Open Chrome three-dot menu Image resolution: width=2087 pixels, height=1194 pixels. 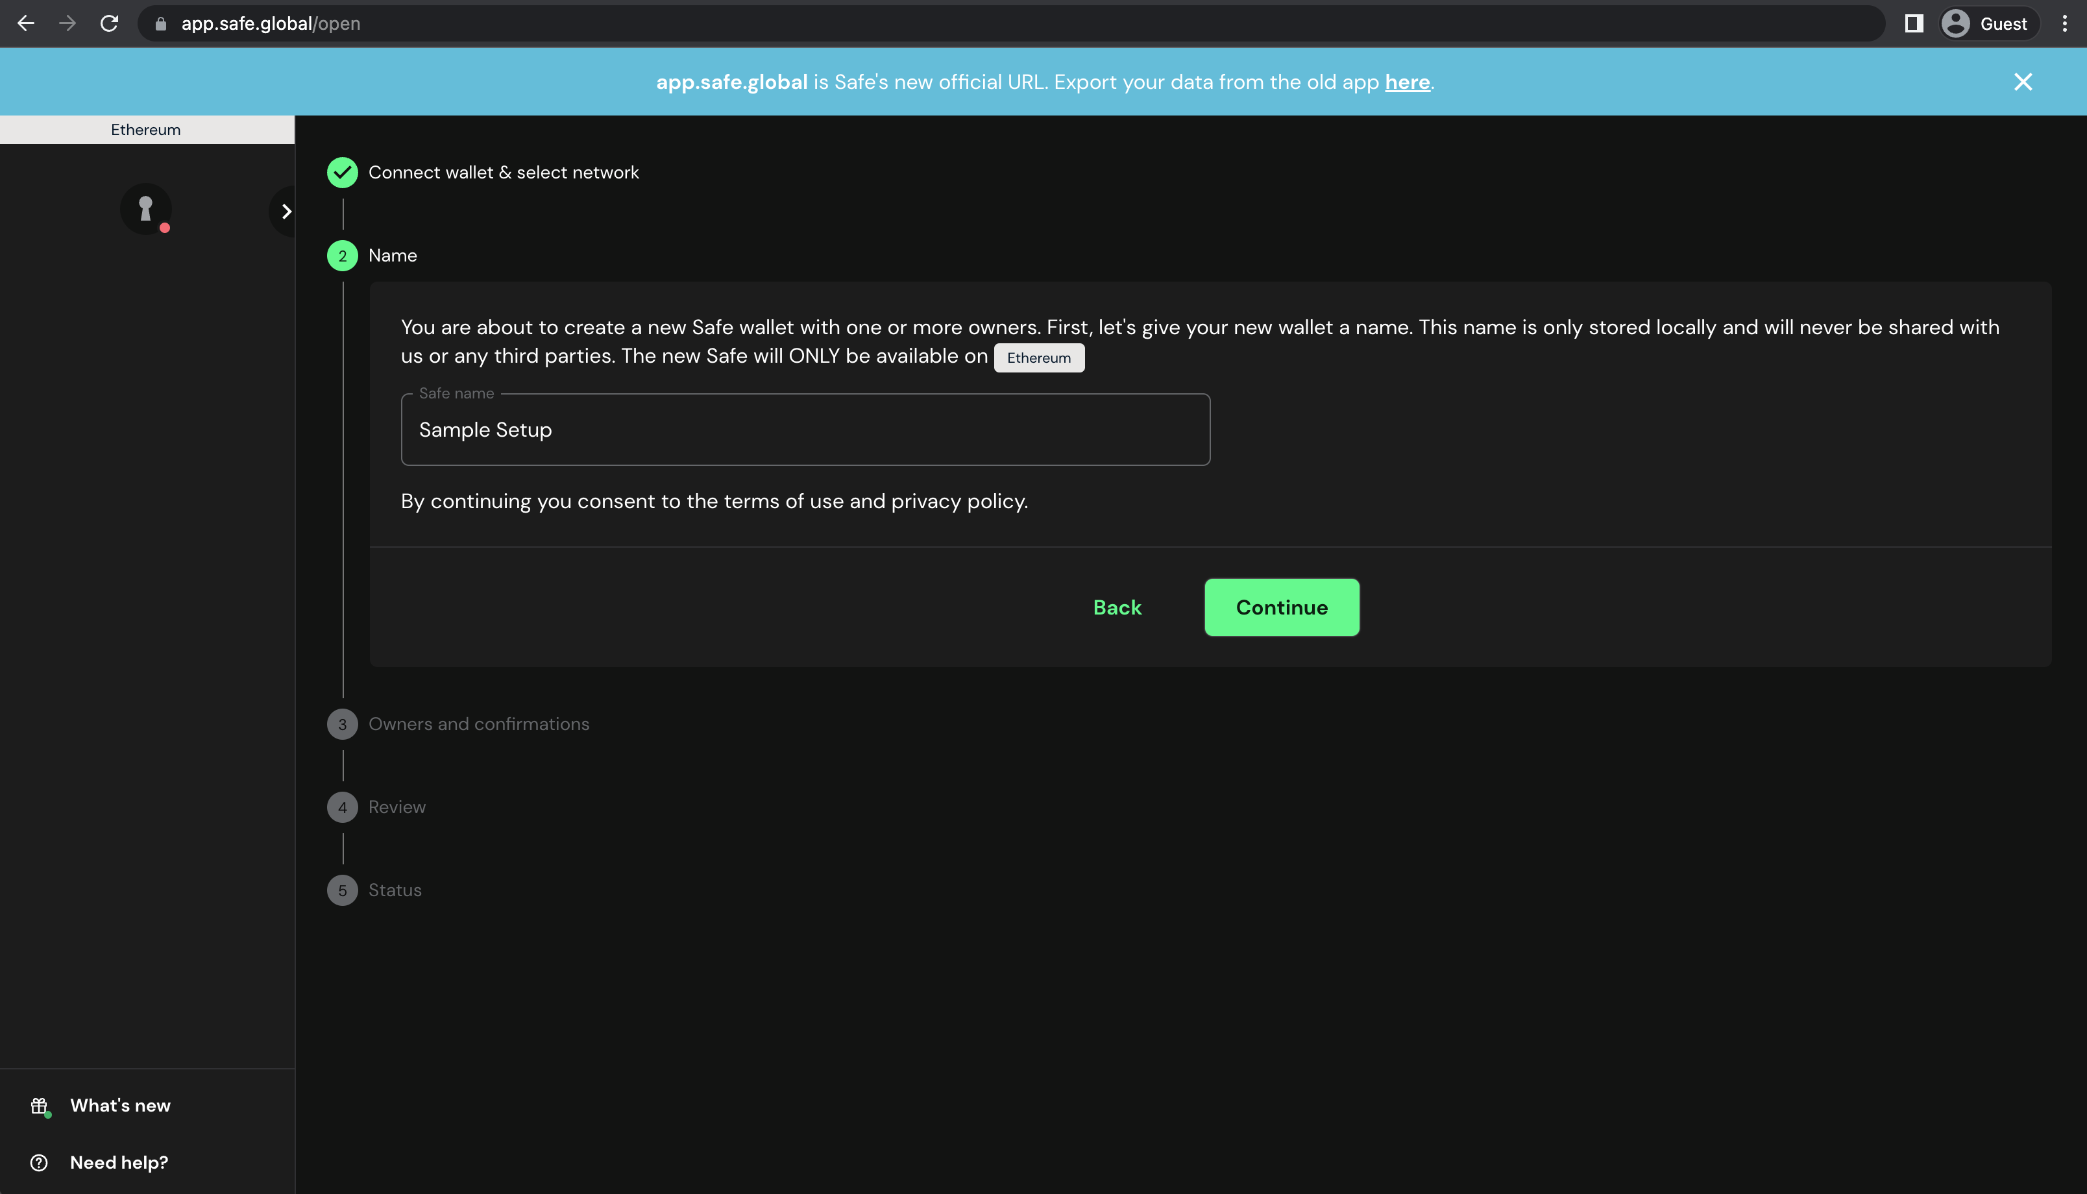(2064, 24)
